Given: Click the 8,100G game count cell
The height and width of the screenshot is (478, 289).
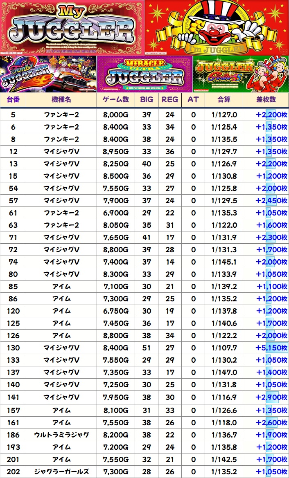Looking at the screenshot, I should tap(116, 410).
